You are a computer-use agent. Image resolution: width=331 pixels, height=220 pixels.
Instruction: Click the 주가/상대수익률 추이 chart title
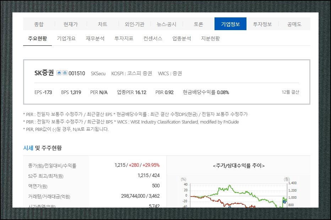point(239,166)
